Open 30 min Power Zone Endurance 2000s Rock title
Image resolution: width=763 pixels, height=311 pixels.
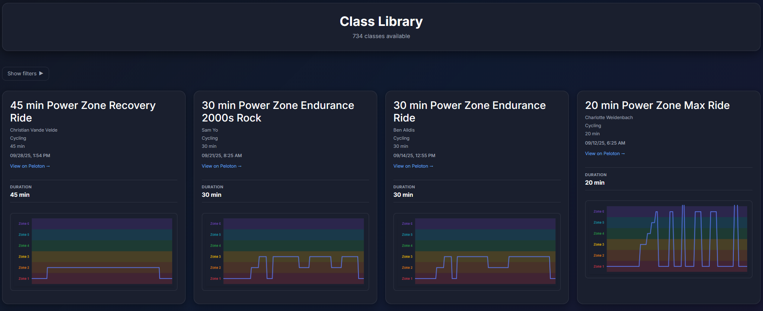[x=278, y=111]
